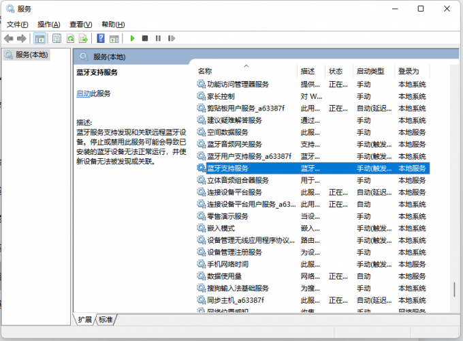This screenshot has width=463, height=341.
Task: Select the 蓝牙用户支持服务_a63387f row
Action: point(313,156)
